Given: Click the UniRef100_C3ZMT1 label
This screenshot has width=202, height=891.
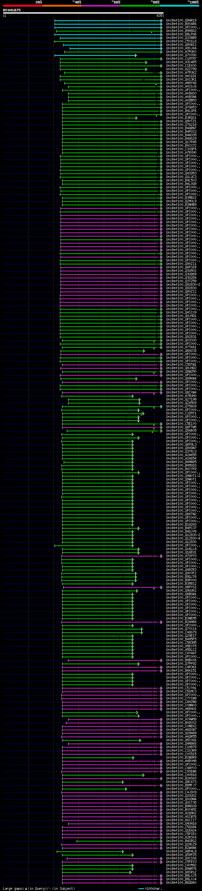Looking at the screenshot, I should point(181,413).
